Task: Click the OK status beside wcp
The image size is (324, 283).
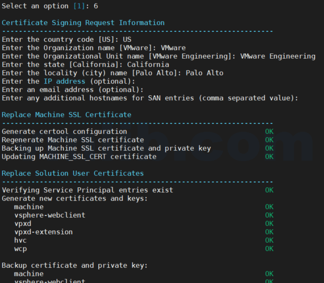Action: [x=269, y=248]
